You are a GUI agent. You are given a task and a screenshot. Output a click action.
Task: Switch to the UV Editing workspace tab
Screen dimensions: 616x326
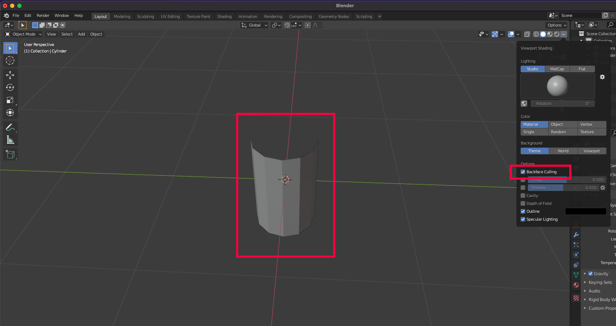click(170, 17)
